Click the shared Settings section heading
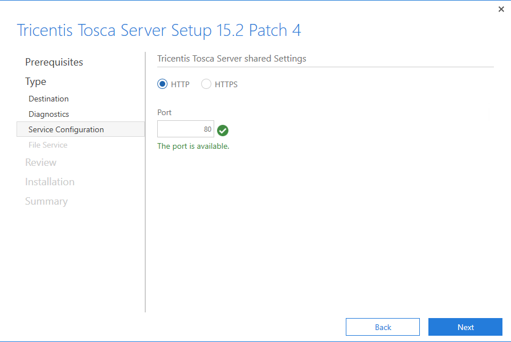The width and height of the screenshot is (511, 342). click(x=231, y=59)
